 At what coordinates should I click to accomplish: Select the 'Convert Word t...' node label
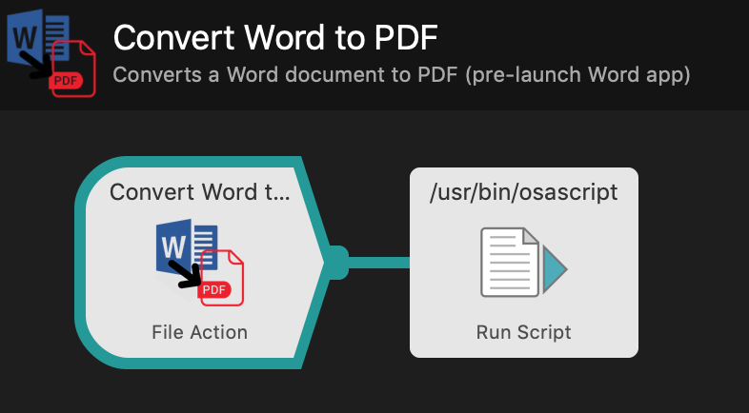(x=200, y=192)
